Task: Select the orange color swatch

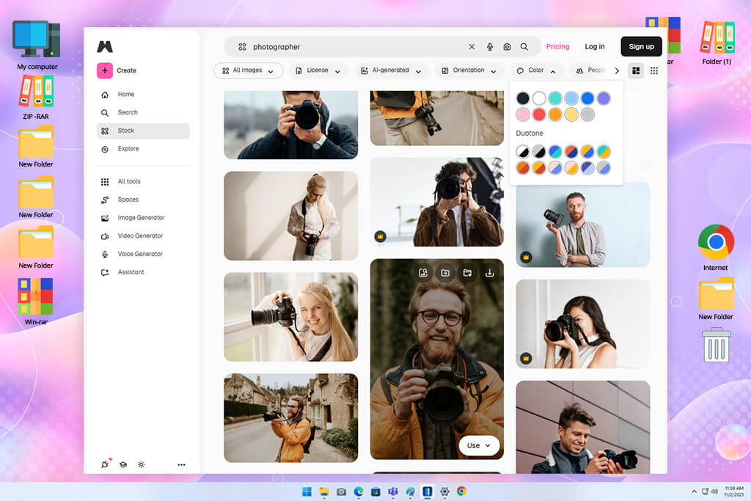Action: pyautogui.click(x=555, y=114)
